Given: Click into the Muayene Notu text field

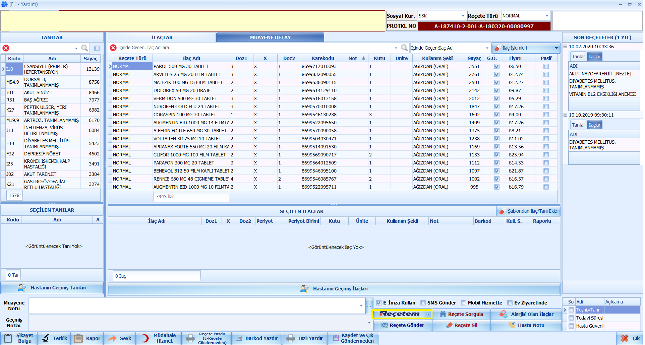Looking at the screenshot, I should (x=194, y=305).
